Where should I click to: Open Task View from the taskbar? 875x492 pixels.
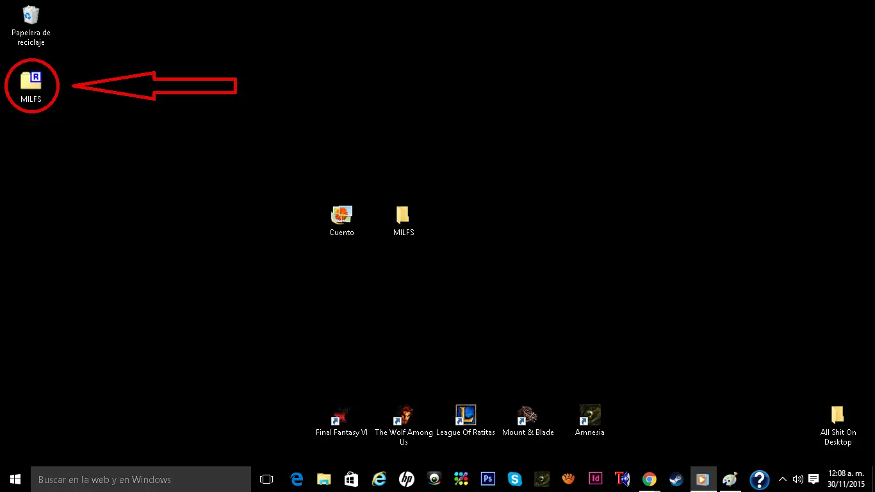[x=266, y=479]
